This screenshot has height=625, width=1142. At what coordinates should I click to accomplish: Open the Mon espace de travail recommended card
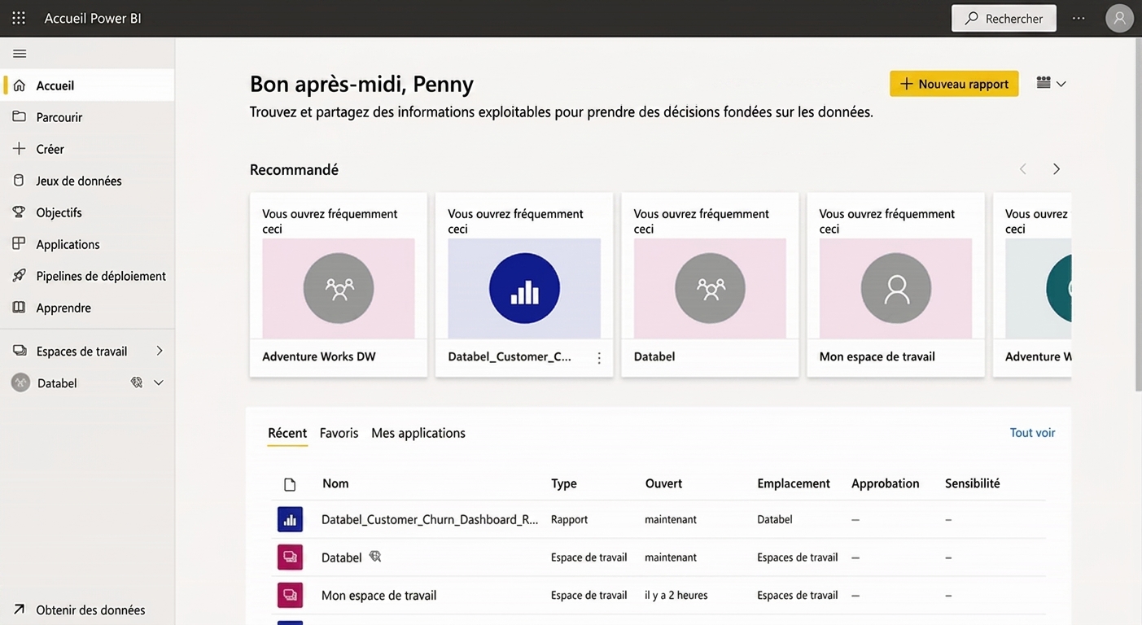tap(895, 285)
